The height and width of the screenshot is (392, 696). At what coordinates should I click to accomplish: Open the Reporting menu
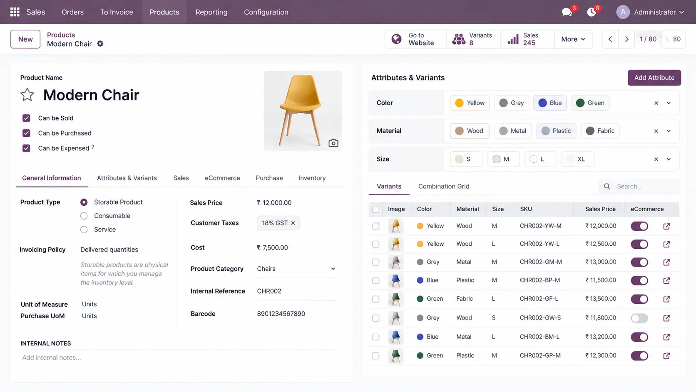(211, 12)
